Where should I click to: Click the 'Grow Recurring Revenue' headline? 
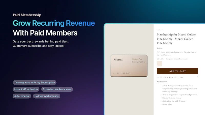tap(54, 23)
